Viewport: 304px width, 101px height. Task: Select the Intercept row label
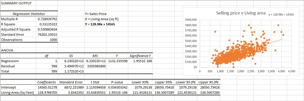[x=18, y=88]
